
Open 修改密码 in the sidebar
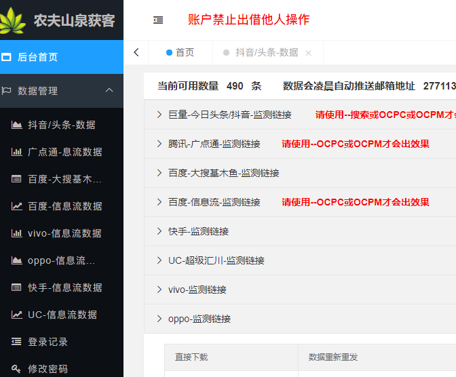[x=47, y=369]
